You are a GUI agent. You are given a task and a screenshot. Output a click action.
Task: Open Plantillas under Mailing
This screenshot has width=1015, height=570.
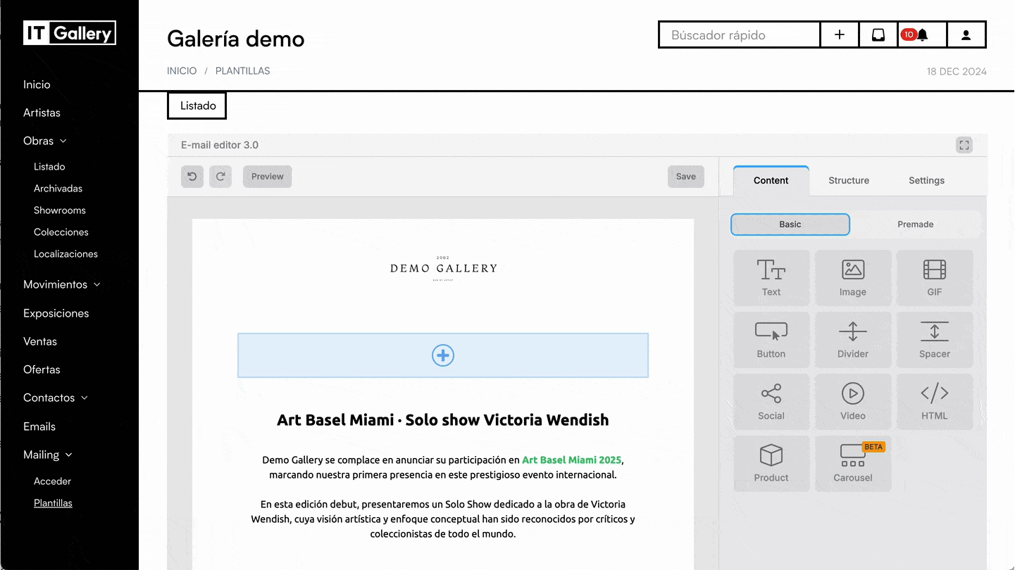pyautogui.click(x=53, y=503)
